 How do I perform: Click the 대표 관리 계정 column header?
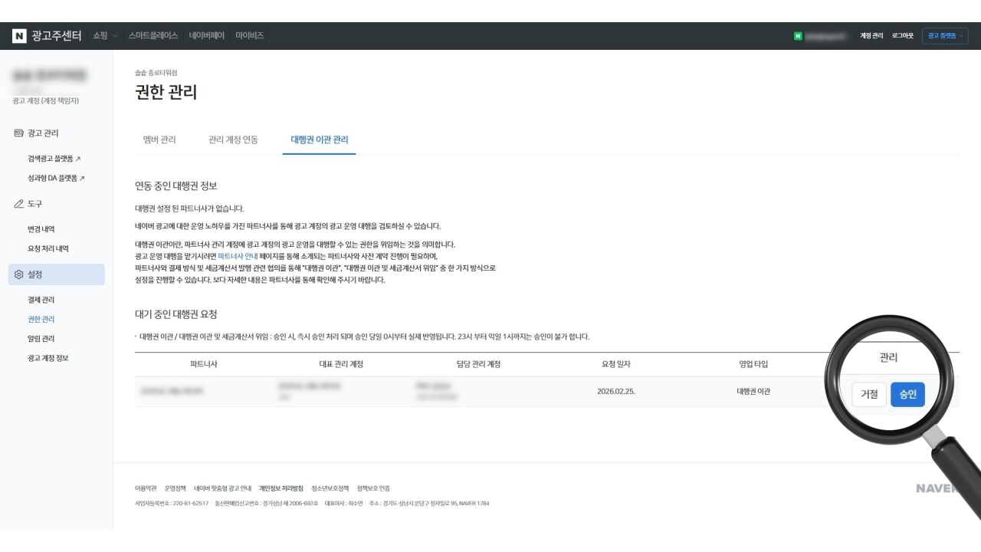point(341,364)
